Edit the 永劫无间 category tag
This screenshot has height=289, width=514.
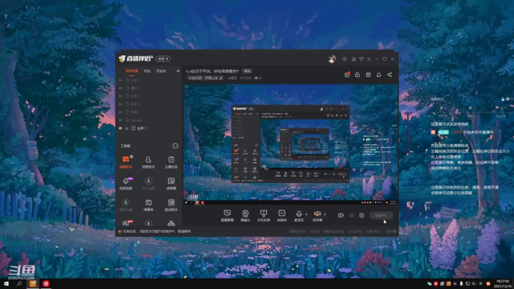click(x=206, y=78)
